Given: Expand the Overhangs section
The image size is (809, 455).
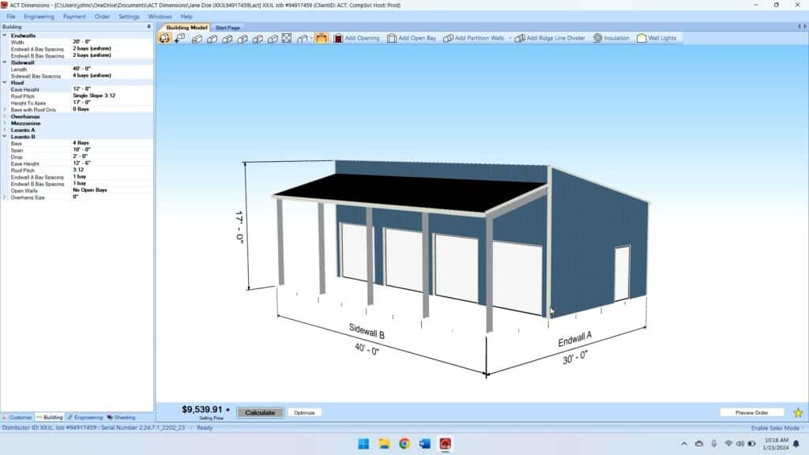Looking at the screenshot, I should pos(5,116).
